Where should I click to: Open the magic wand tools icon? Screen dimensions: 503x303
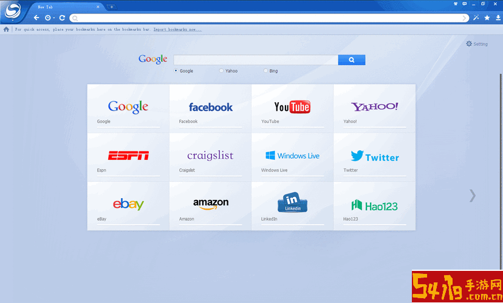click(476, 18)
